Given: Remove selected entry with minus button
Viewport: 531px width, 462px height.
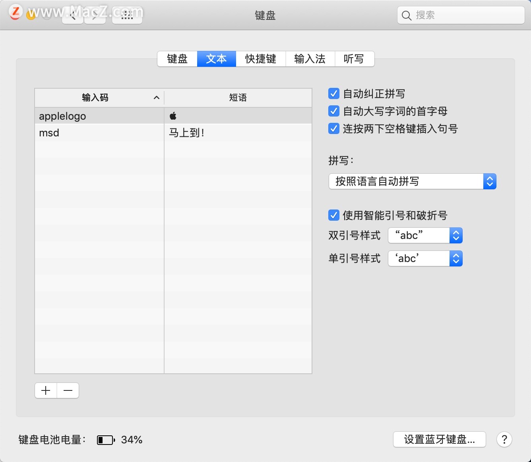Looking at the screenshot, I should (68, 390).
